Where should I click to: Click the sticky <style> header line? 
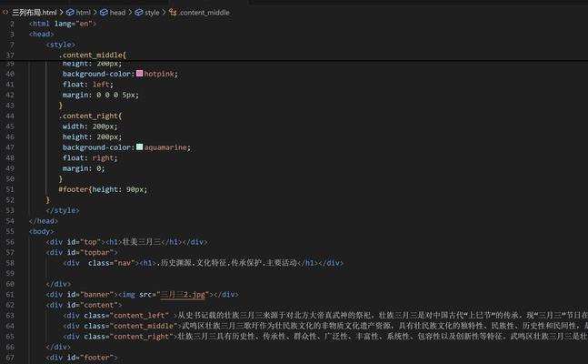60,45
